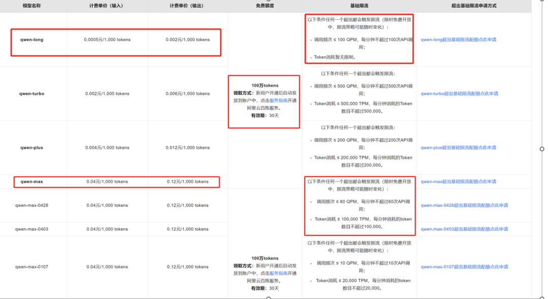Click qwen-max-0403 input price 0.04元/1,000 tokens
The image size is (548, 299).
click(107, 229)
